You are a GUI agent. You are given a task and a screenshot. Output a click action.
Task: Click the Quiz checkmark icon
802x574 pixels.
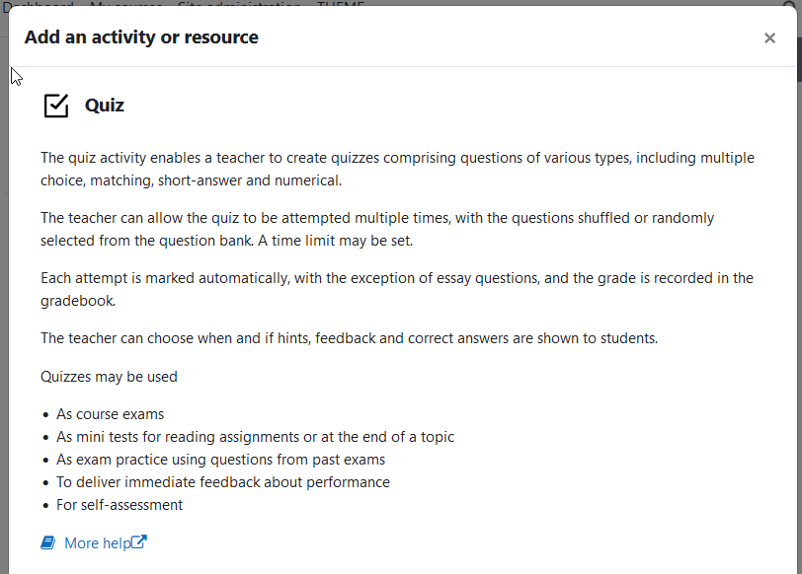click(x=56, y=106)
